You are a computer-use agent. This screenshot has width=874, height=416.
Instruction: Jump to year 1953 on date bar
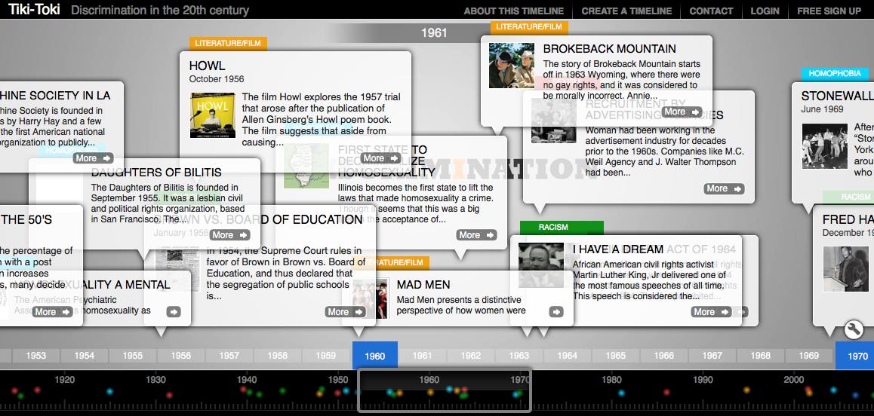coord(35,355)
